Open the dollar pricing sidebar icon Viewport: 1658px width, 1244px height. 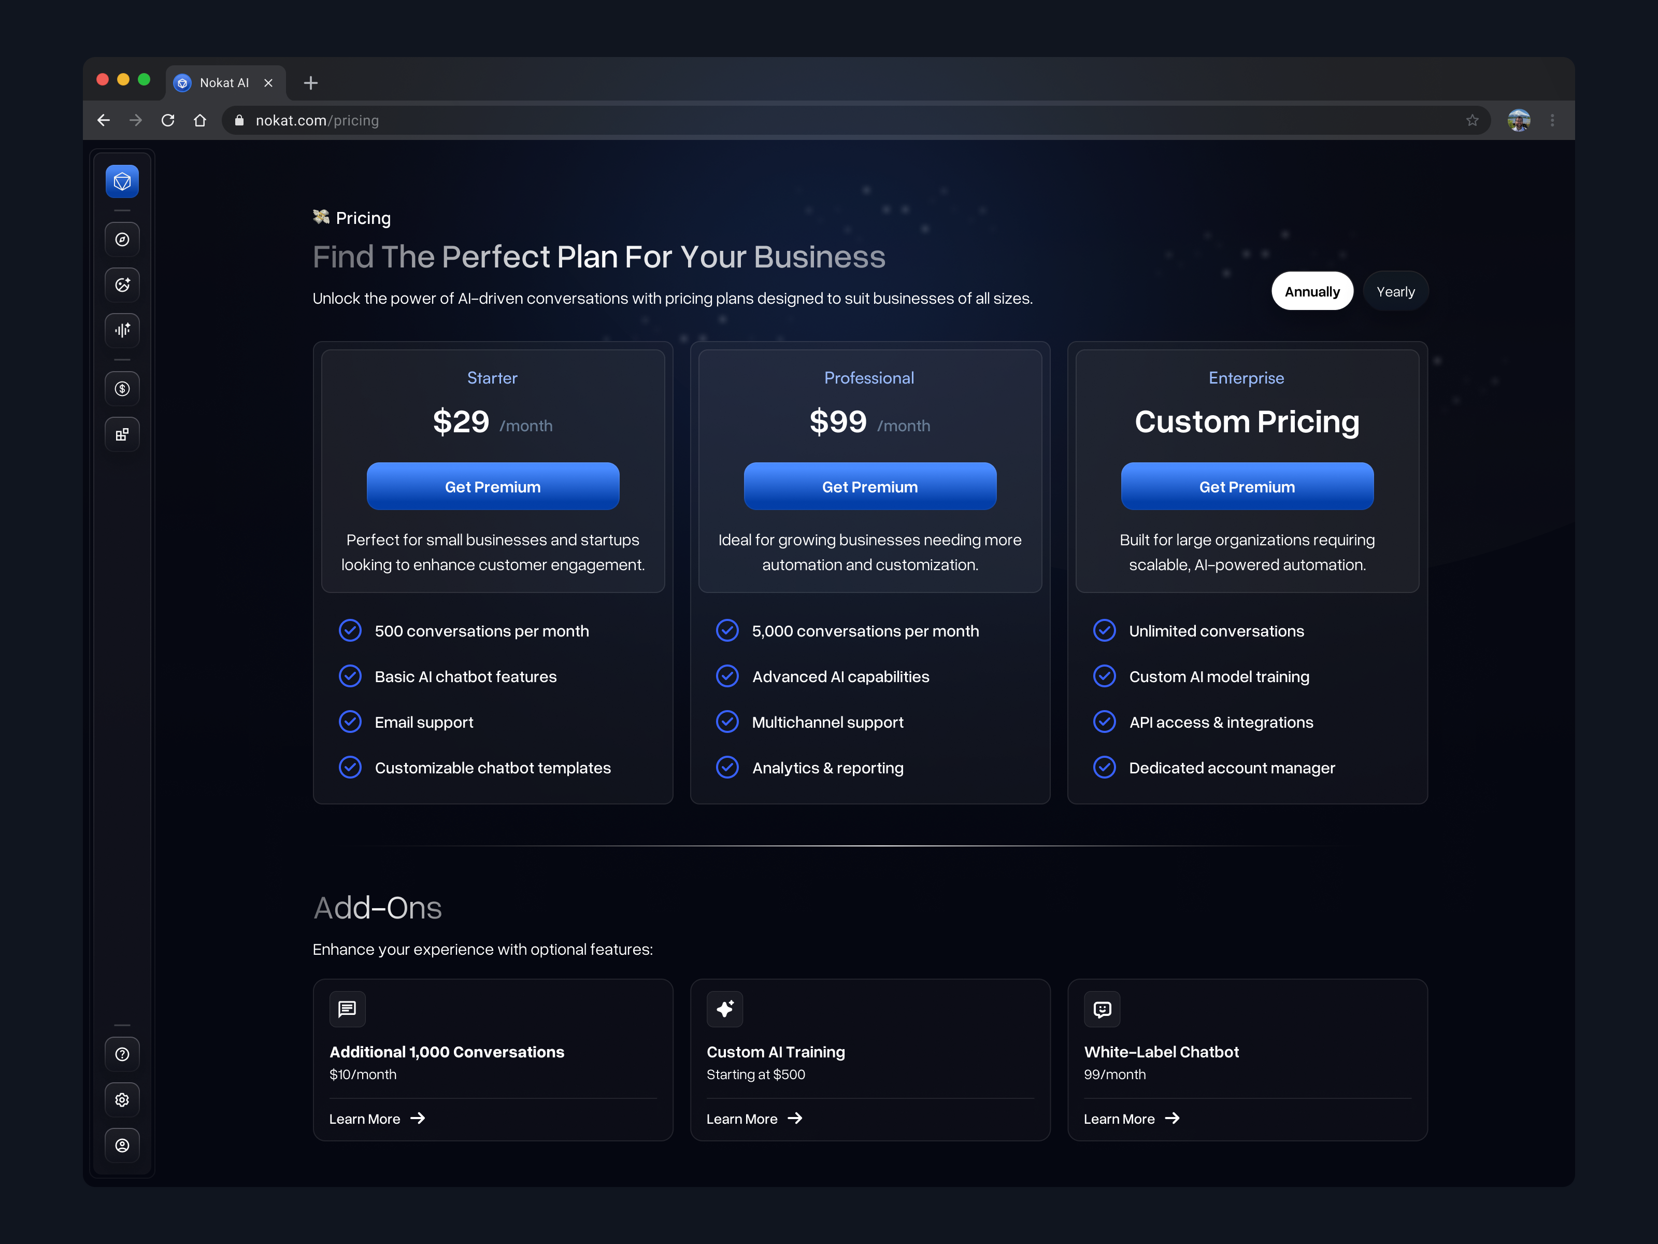[x=122, y=388]
